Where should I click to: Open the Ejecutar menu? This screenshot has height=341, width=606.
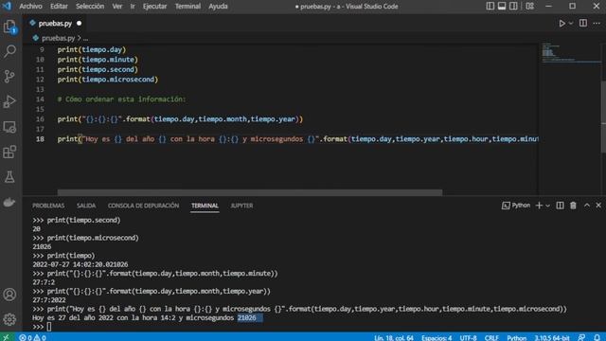154,7
